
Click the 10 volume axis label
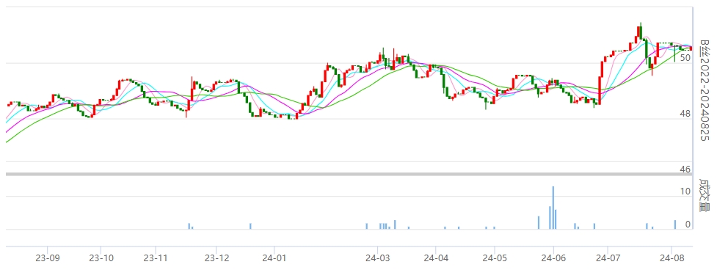(685, 191)
